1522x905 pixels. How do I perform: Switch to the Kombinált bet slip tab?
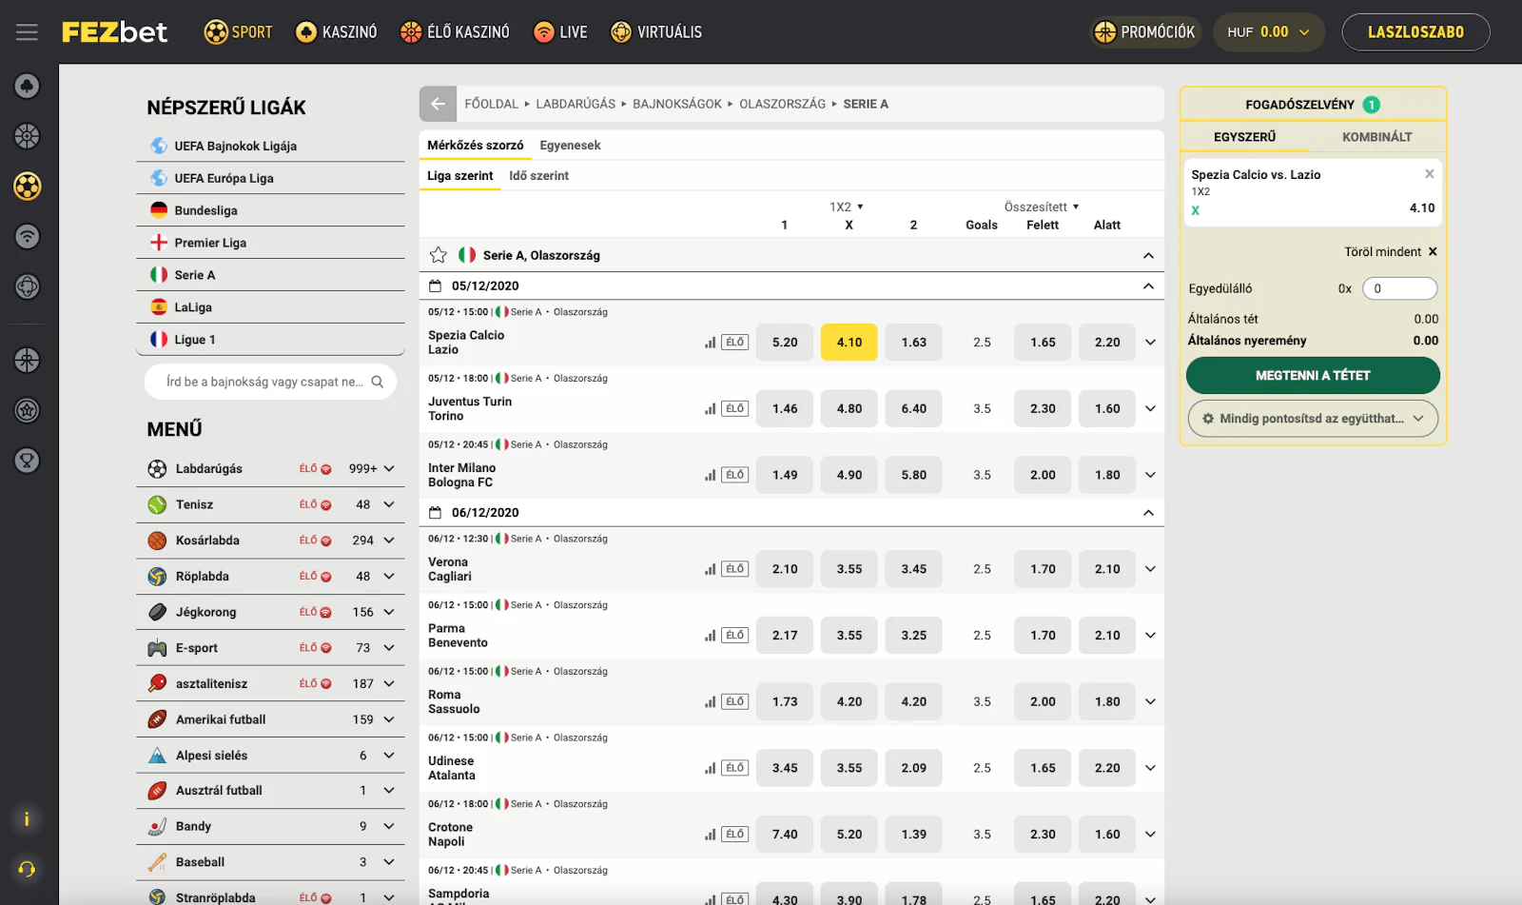1376,137
